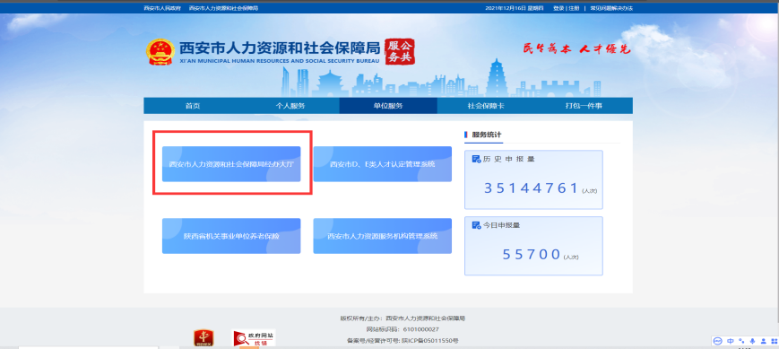Click the red 公共服务 seal icon
The width and height of the screenshot is (779, 349).
[x=400, y=52]
